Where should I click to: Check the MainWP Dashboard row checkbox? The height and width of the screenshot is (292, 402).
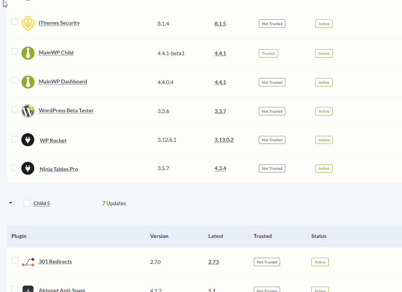coord(14,80)
